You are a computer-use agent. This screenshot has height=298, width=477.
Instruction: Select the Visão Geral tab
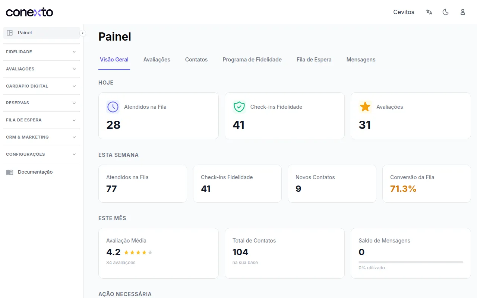(x=114, y=60)
